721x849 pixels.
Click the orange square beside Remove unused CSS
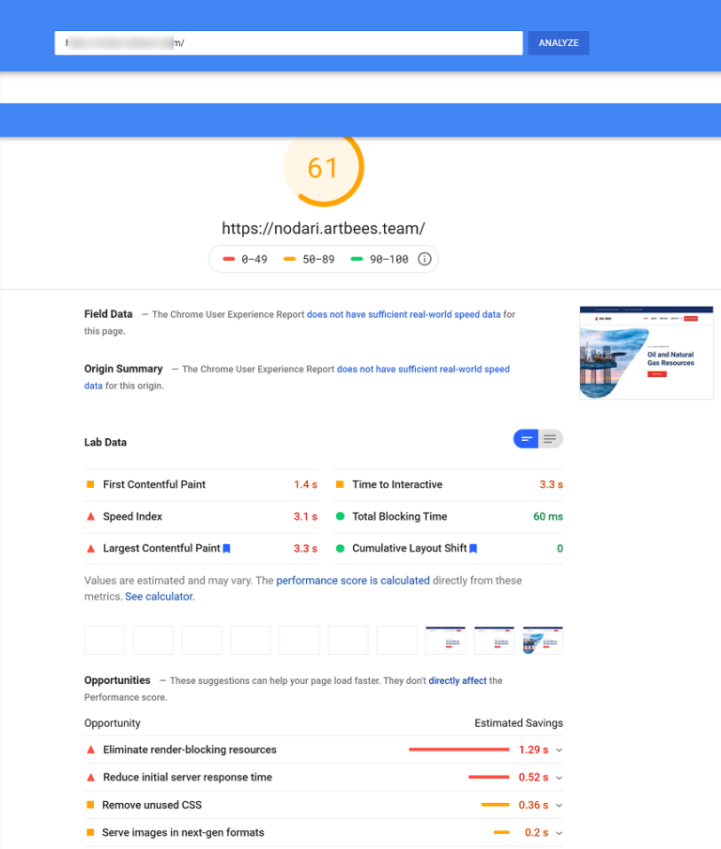pyautogui.click(x=91, y=805)
